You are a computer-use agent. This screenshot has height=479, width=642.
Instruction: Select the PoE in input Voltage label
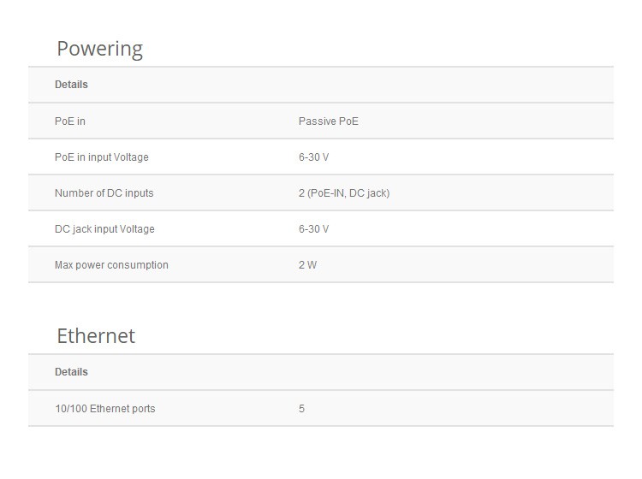[x=102, y=157]
